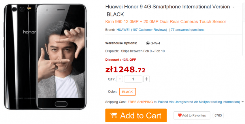Decrease quantity with the minus button
245x124 pixels.
120,79
